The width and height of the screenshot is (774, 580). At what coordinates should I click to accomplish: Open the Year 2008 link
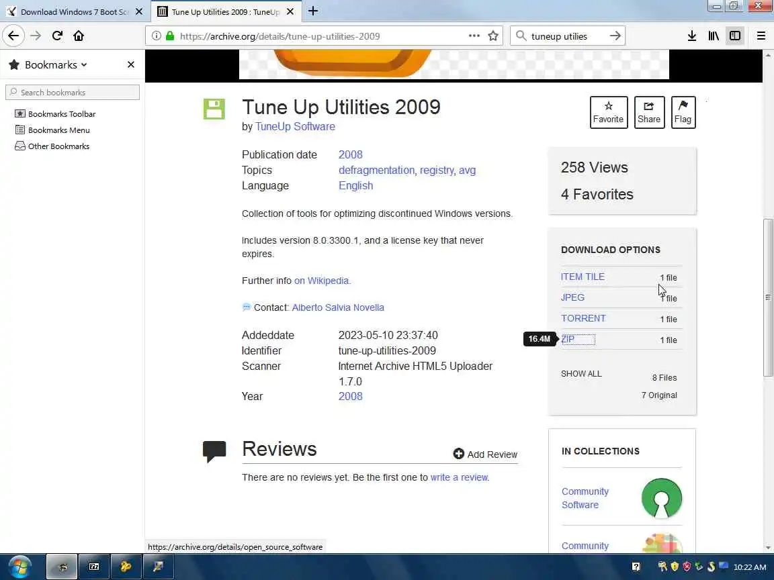tap(351, 396)
